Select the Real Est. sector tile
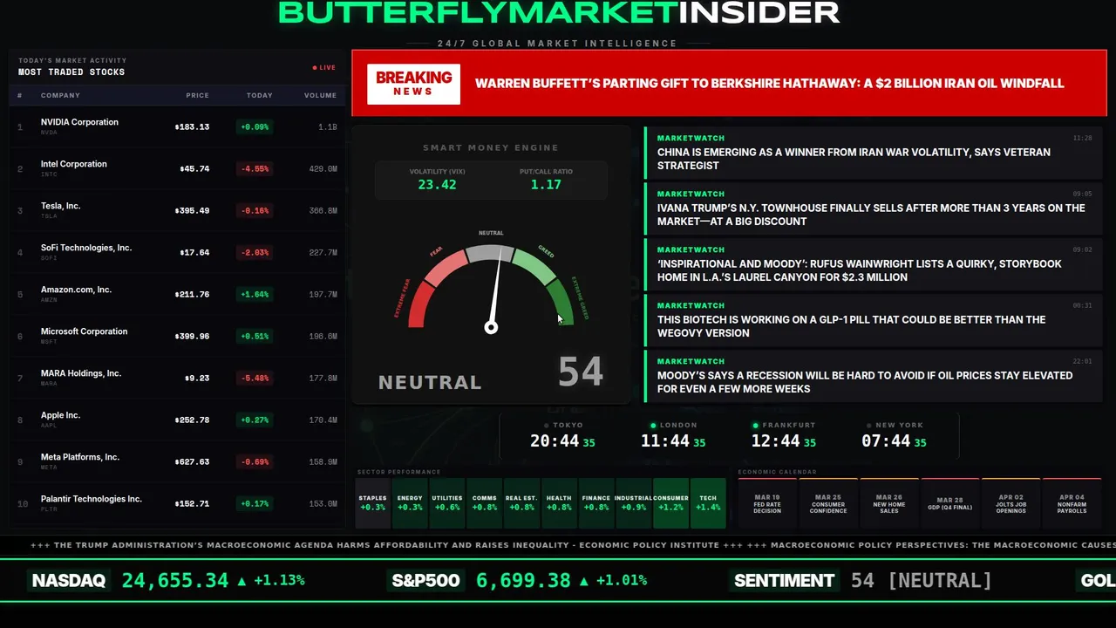Screen dimensions: 1116x628 (521, 503)
